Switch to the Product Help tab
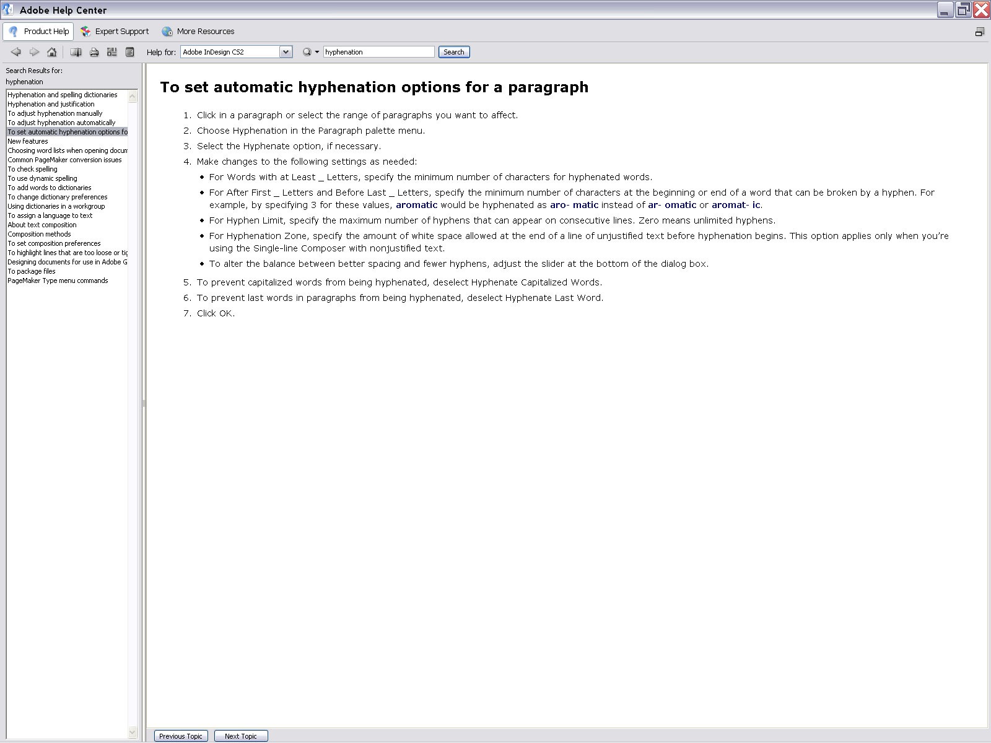The height and width of the screenshot is (743, 991). (x=38, y=32)
